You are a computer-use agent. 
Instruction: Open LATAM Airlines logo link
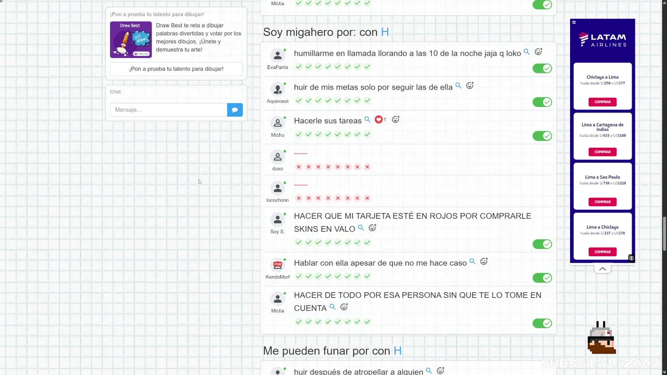tap(602, 40)
